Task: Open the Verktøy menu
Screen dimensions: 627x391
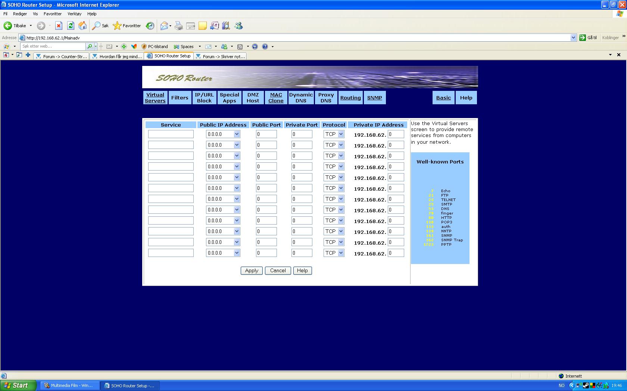Action: click(x=74, y=14)
